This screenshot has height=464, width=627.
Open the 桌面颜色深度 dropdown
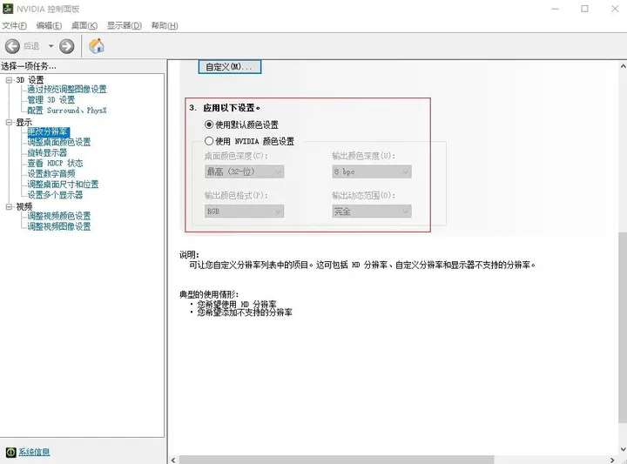[244, 171]
